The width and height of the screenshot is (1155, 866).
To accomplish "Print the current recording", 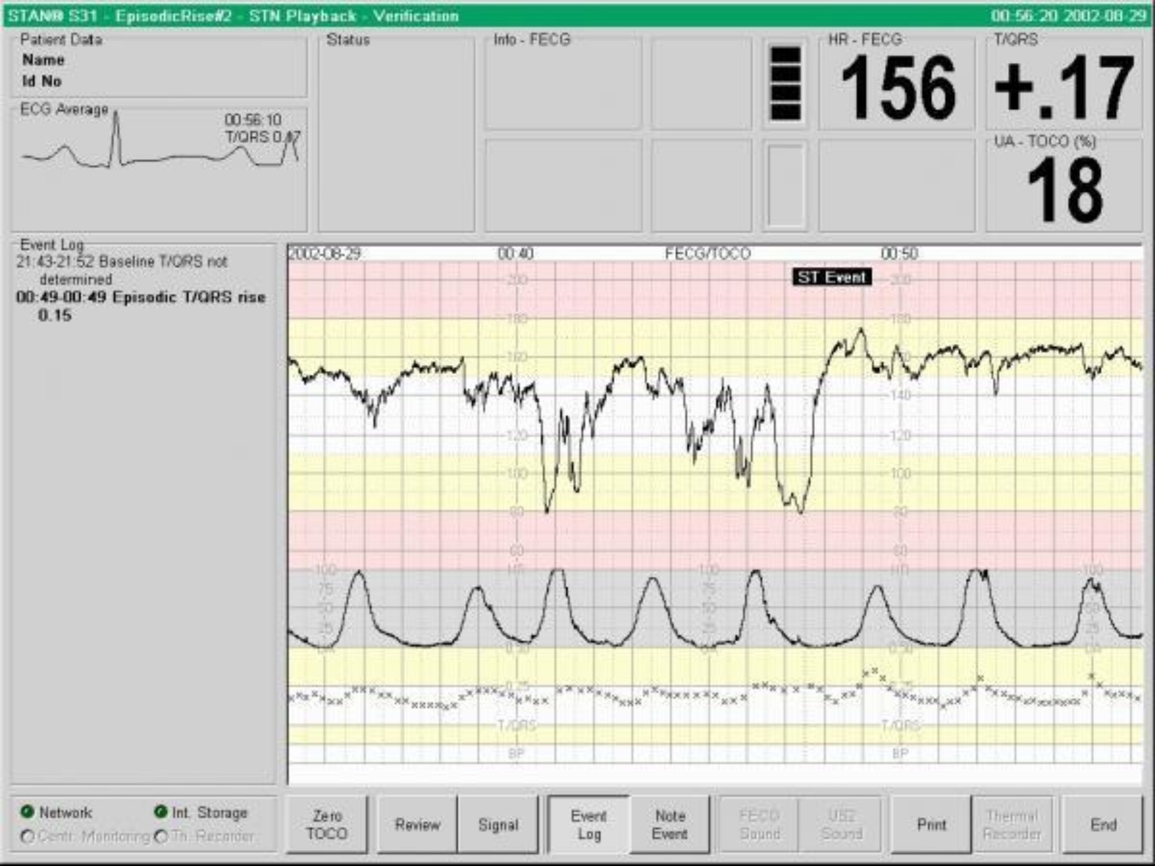I will pos(931,824).
